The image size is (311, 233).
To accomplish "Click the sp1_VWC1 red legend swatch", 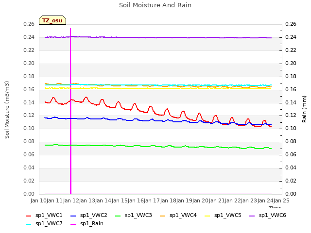I will click(29, 216).
